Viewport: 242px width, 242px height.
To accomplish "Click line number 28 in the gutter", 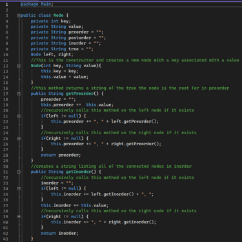I will (6, 156).
